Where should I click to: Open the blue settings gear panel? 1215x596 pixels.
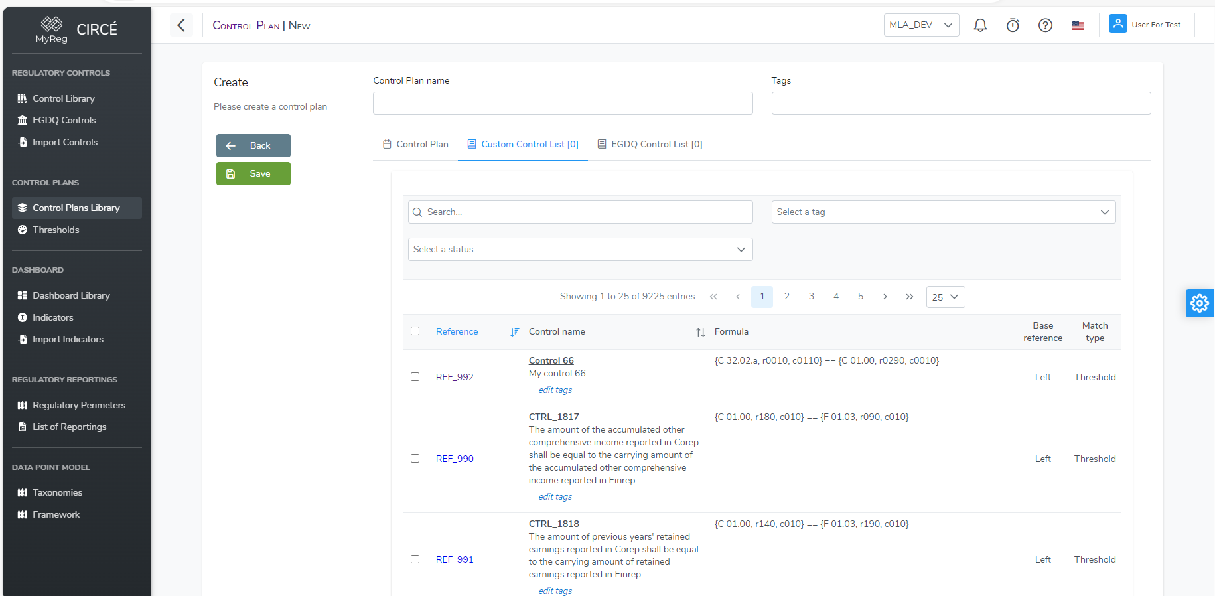tap(1199, 303)
